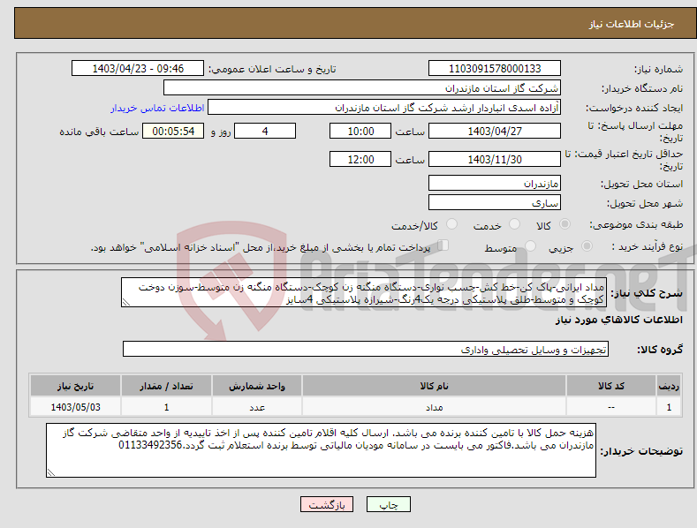
Task: Click the کد کالا column header
Action: coord(611,386)
